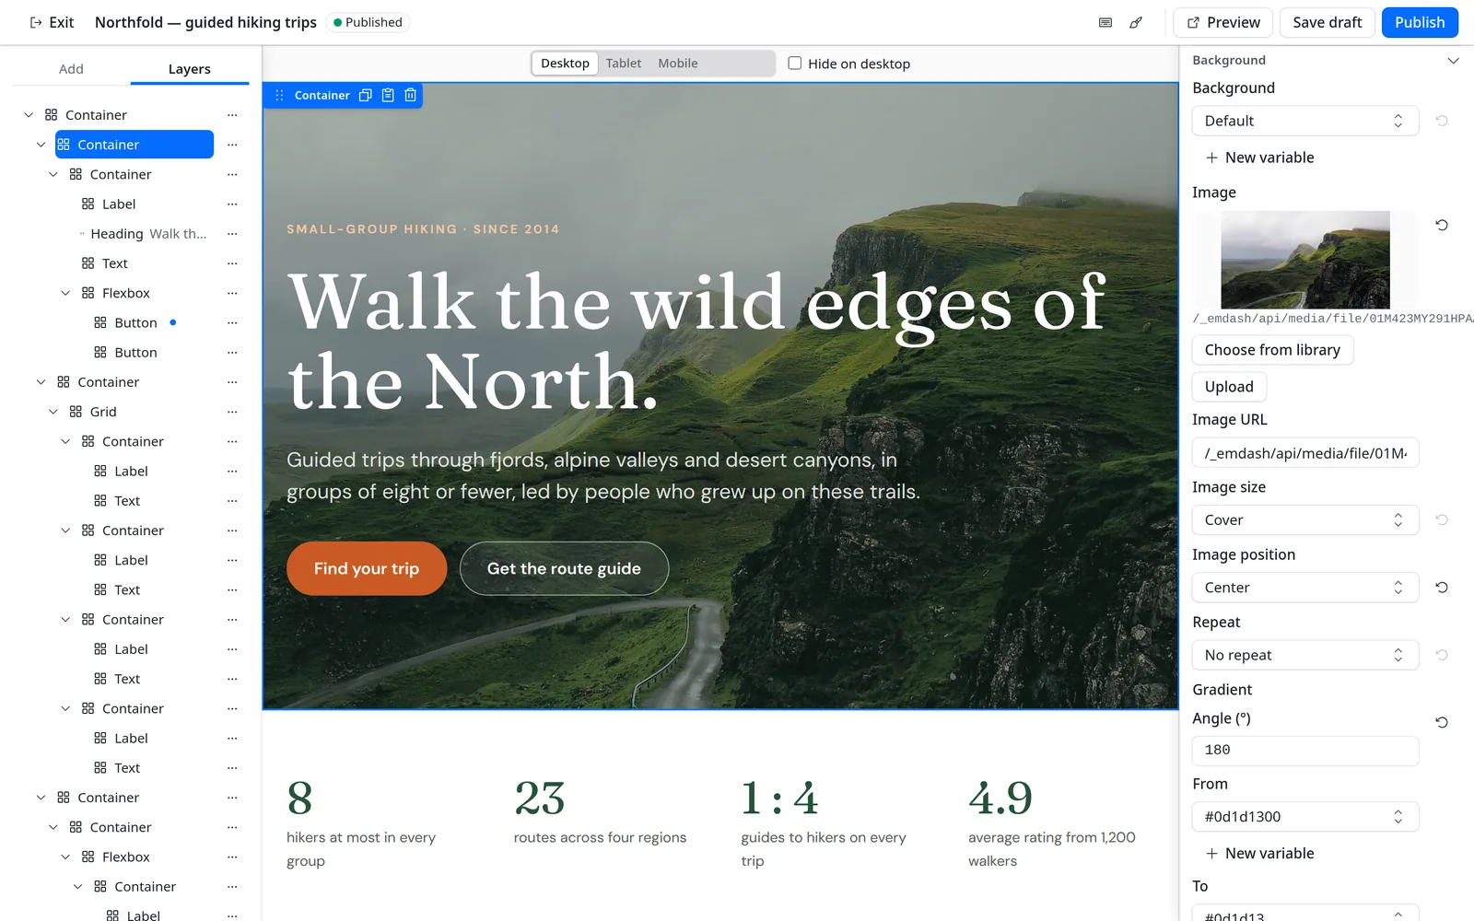Click the plus icon of New variable under From

pos(1211,854)
